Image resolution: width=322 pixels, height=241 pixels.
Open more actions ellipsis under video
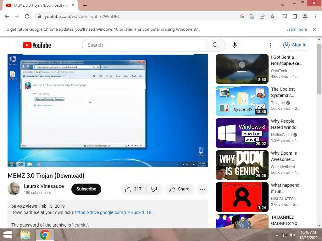pyautogui.click(x=203, y=189)
